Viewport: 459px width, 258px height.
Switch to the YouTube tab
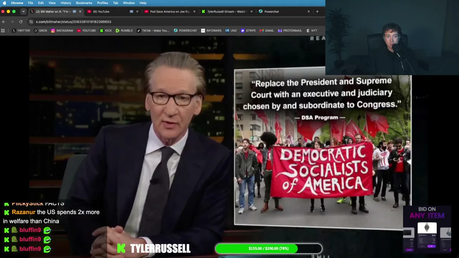pyautogui.click(x=113, y=11)
